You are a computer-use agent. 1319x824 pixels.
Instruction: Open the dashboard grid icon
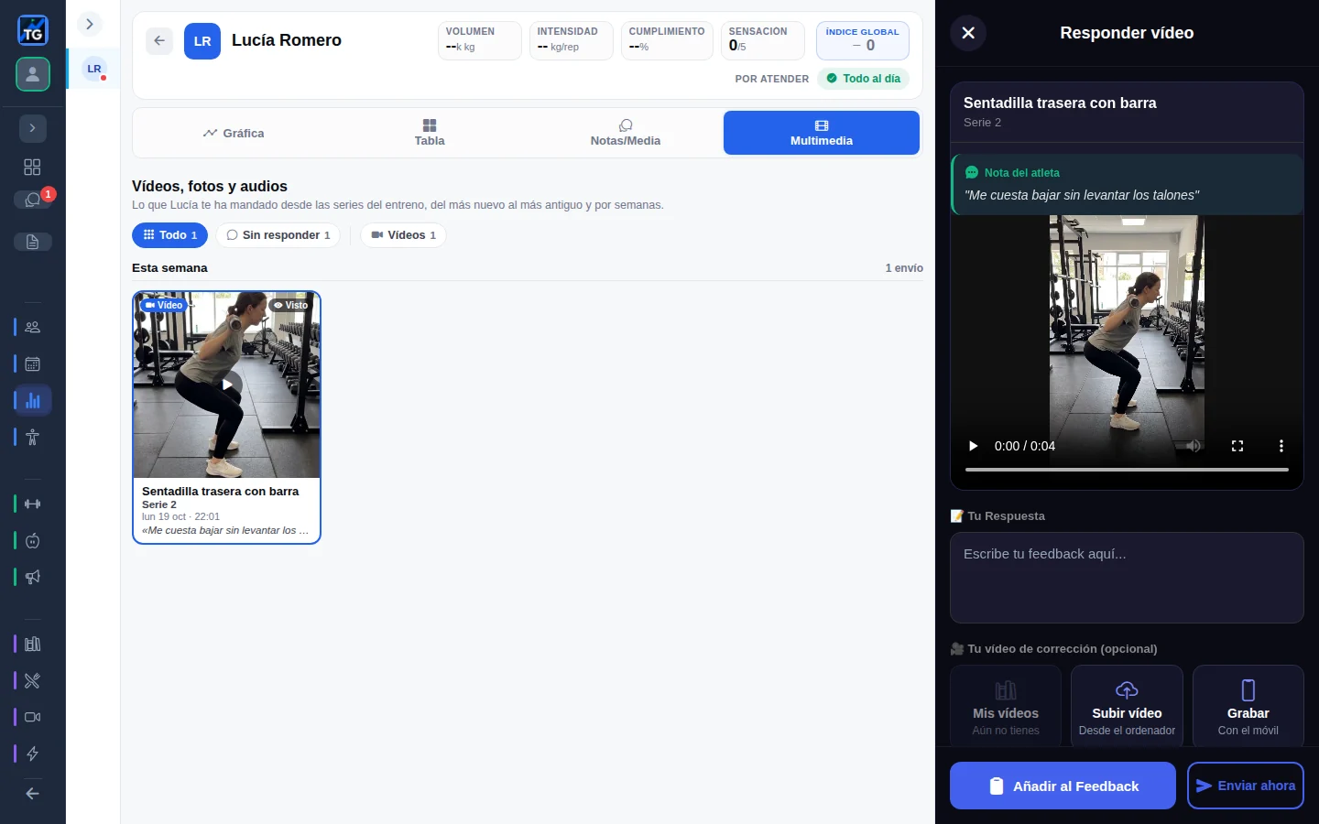tap(32, 167)
